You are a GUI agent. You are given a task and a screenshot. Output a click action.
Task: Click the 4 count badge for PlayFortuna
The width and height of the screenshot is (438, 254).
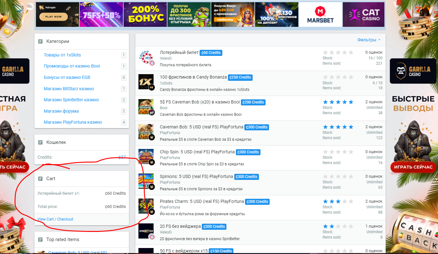point(124,122)
